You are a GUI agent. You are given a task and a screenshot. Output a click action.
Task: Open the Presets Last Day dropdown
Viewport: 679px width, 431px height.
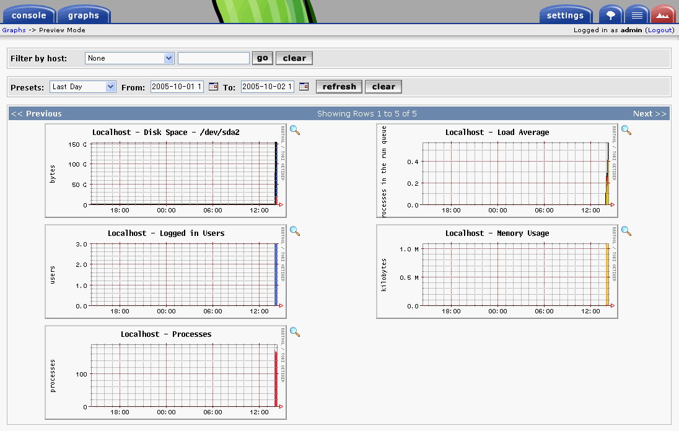(x=110, y=87)
